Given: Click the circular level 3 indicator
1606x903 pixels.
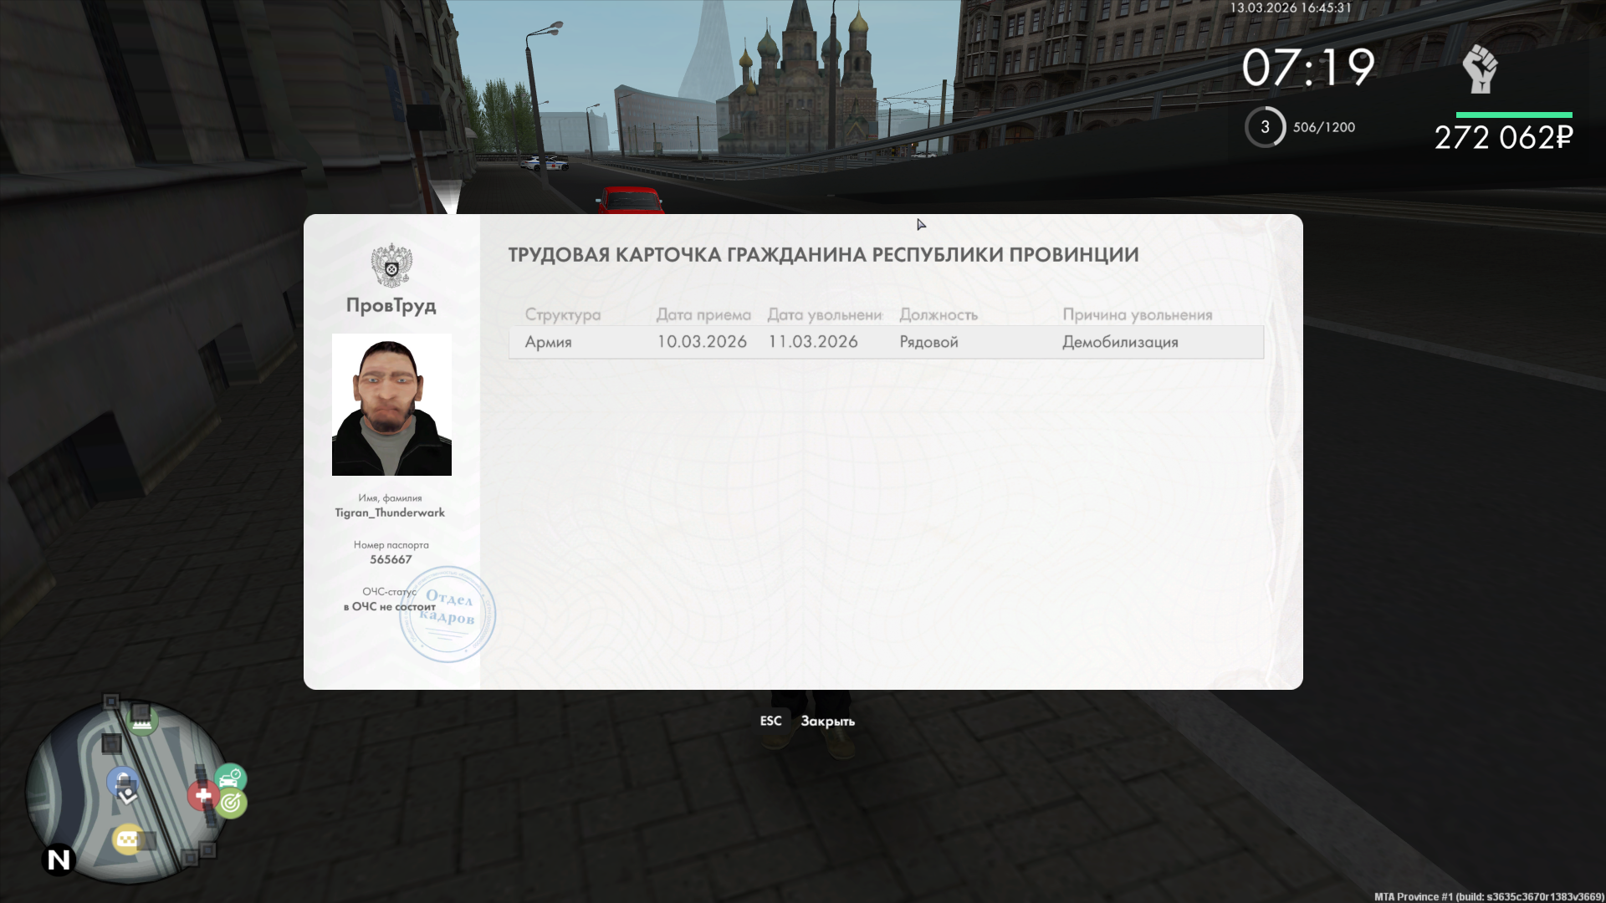Looking at the screenshot, I should [x=1265, y=127].
